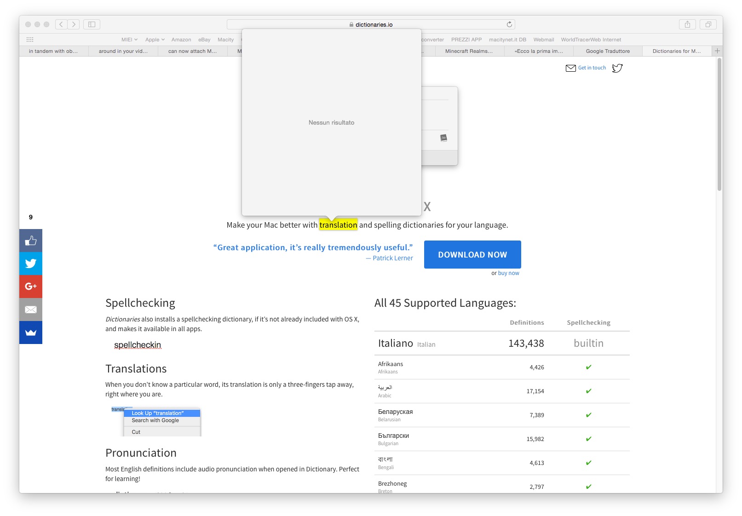The height and width of the screenshot is (516, 742).
Task: Click the "Nessun risultato" text in the popup
Action: coord(331,122)
